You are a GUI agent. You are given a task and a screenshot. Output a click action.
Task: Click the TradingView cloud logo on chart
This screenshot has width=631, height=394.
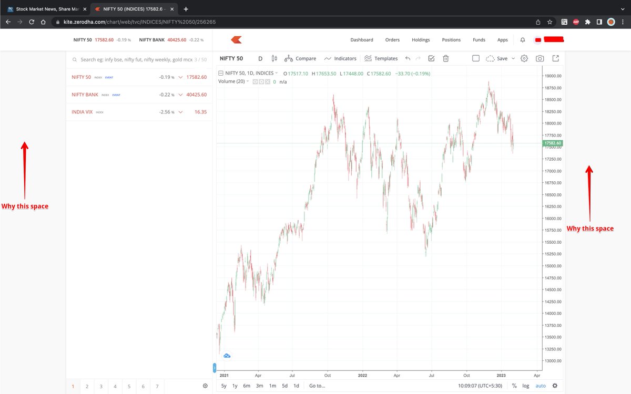point(227,356)
